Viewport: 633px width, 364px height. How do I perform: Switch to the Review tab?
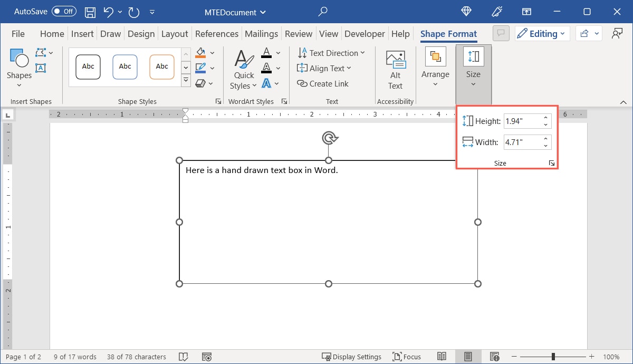(298, 33)
